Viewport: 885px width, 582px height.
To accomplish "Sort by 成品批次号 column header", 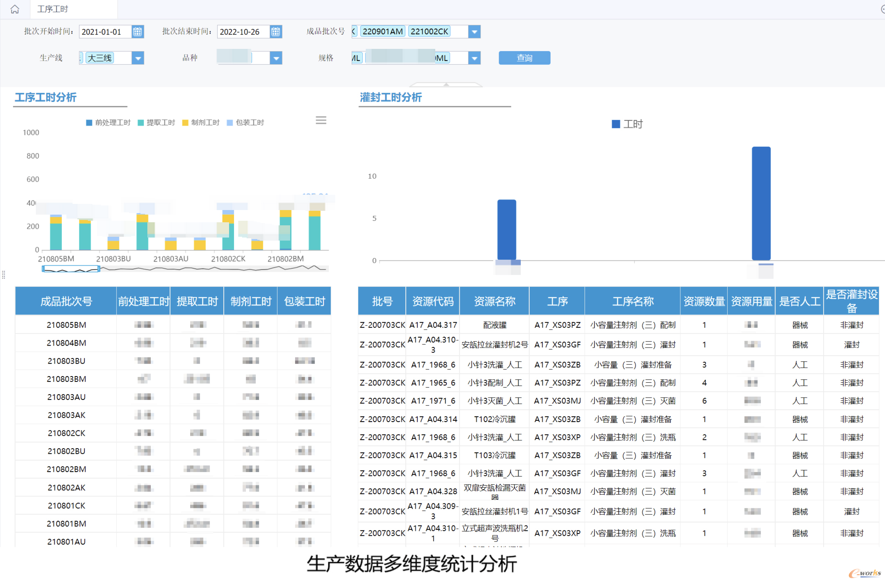I will click(x=66, y=301).
